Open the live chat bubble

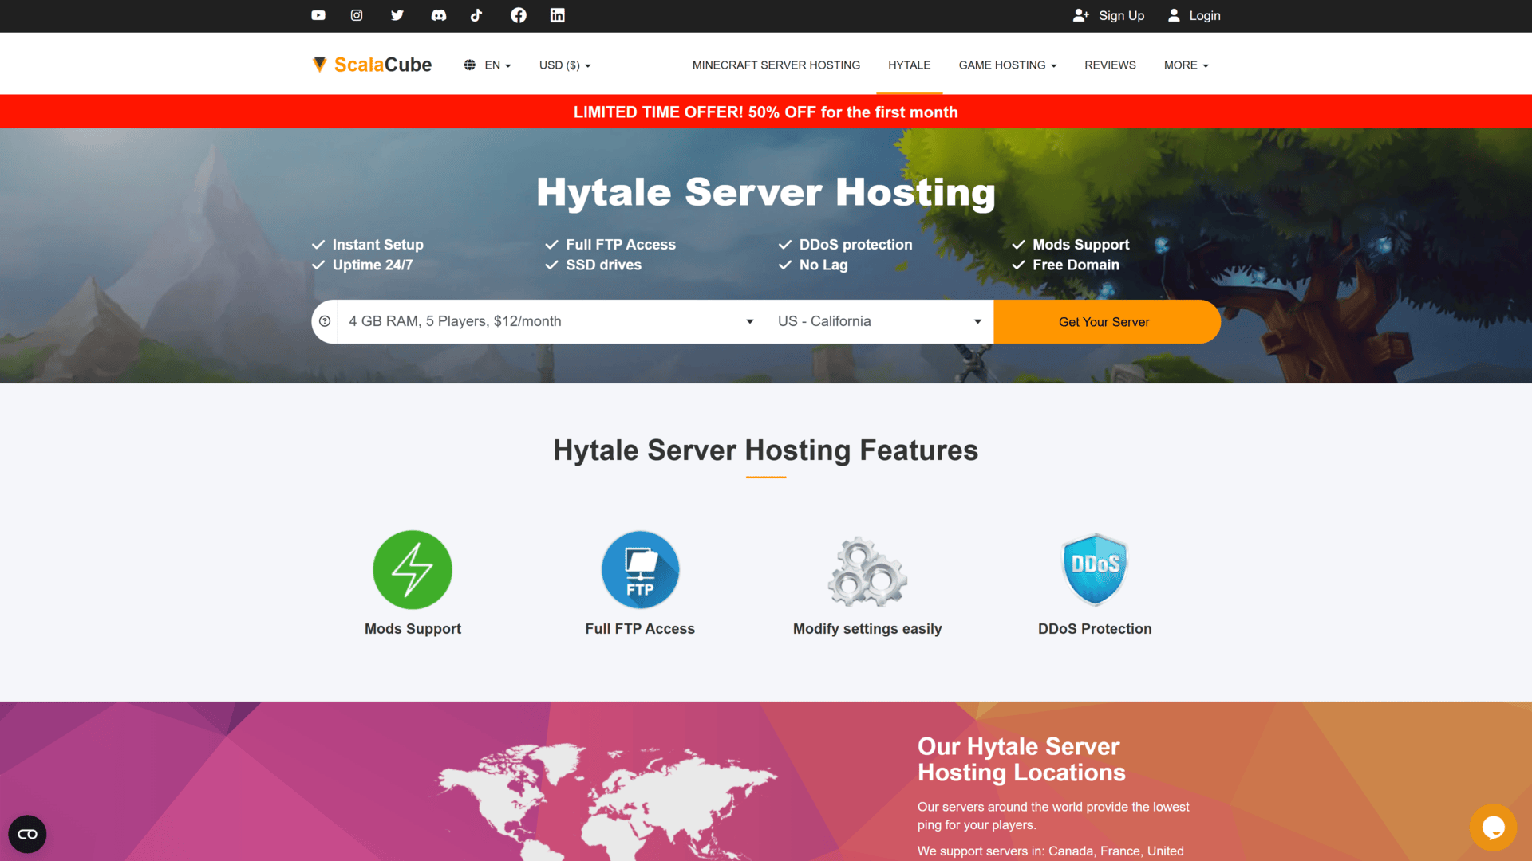click(1494, 828)
